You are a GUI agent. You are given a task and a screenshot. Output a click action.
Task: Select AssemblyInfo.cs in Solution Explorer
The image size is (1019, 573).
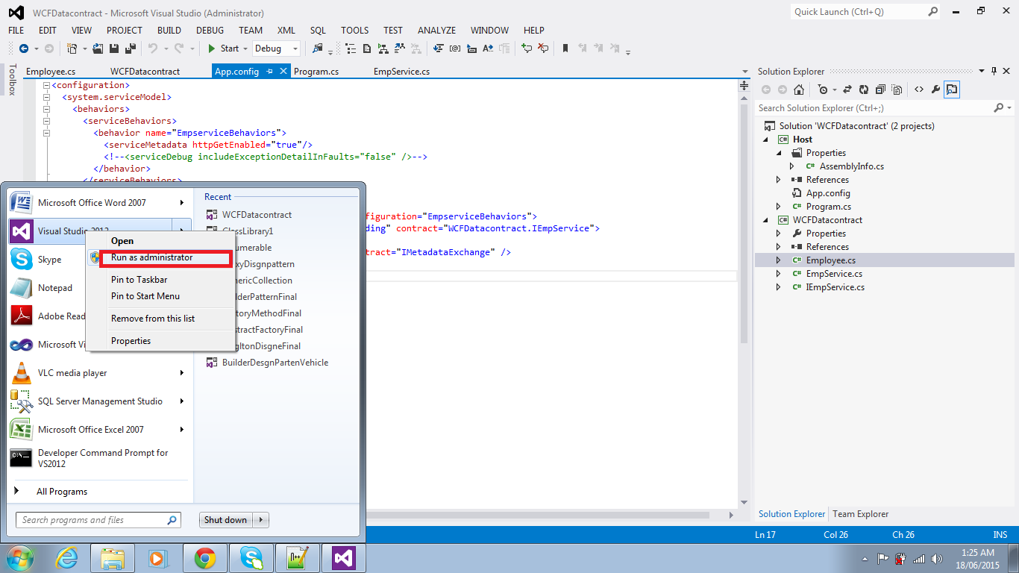point(852,166)
